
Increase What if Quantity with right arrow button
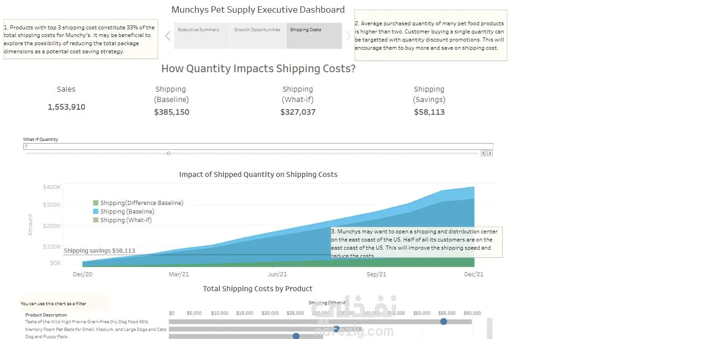pos(490,153)
